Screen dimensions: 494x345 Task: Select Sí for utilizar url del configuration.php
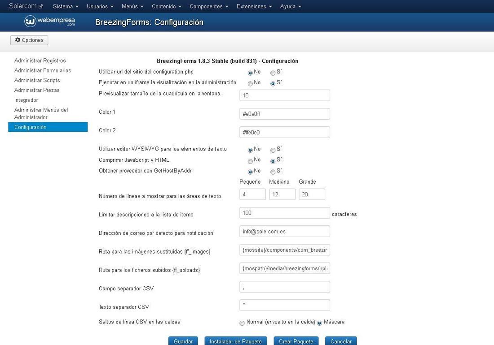click(273, 73)
